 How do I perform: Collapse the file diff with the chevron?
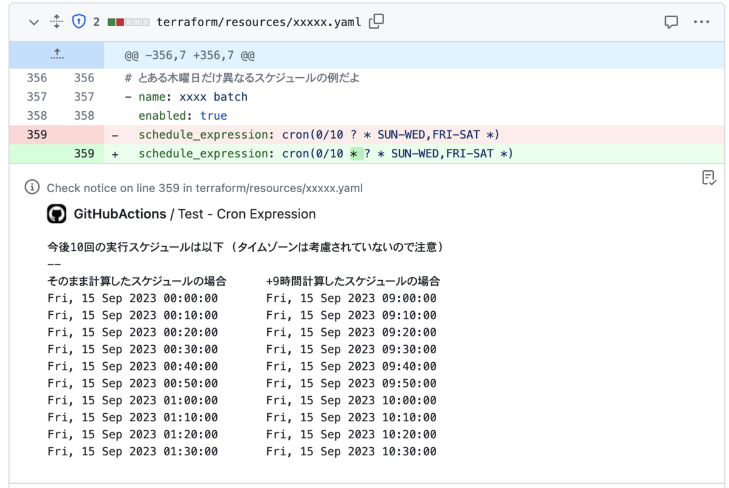click(x=34, y=22)
